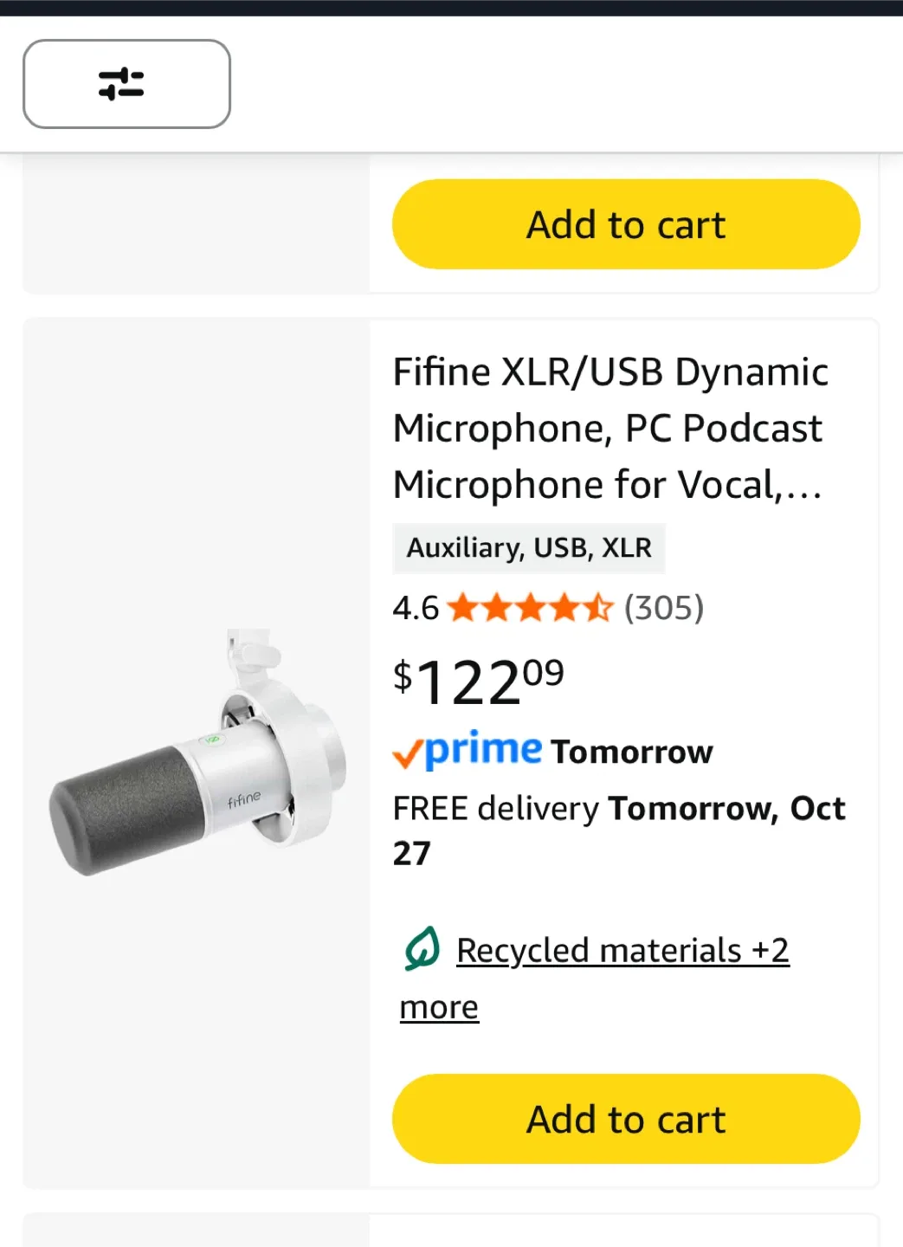Tap the 4.6 rating number
Image resolution: width=903 pixels, height=1247 pixels.
(416, 608)
